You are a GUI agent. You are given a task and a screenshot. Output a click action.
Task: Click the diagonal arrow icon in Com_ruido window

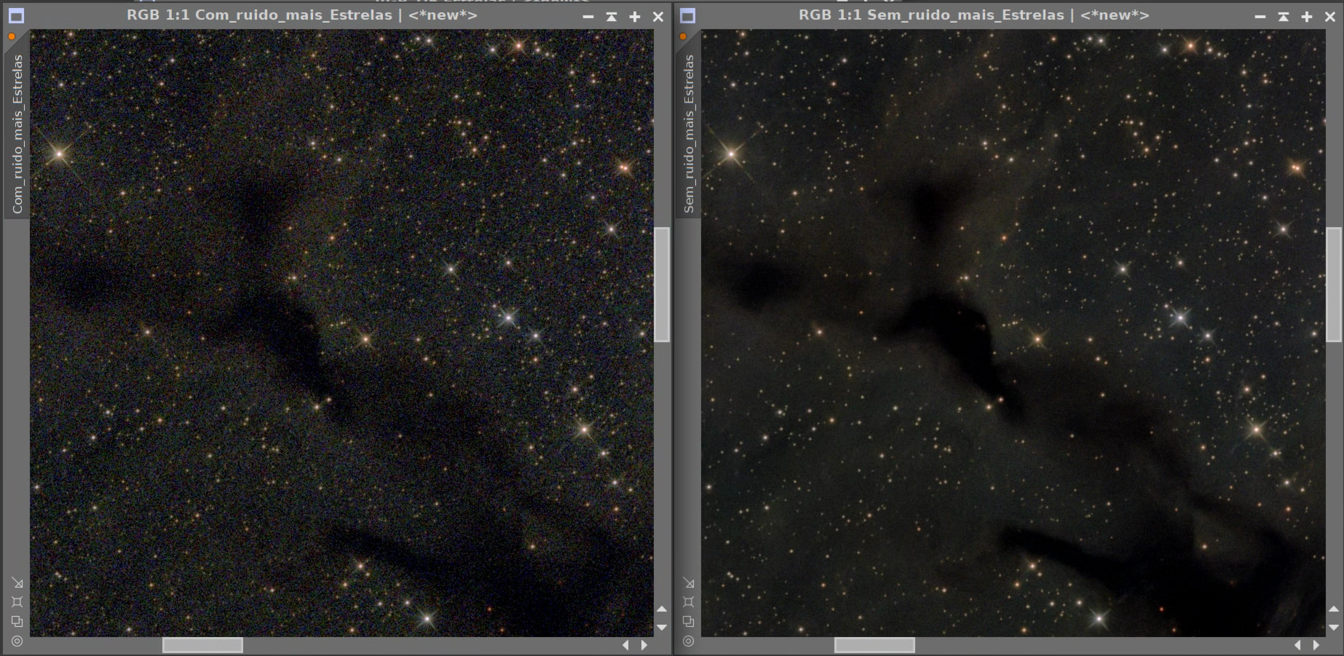point(17,583)
